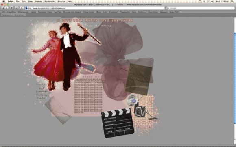This screenshot has height=147, width=236.
Task: Open the Gaia Online bookmark
Action: (x=153, y=12)
